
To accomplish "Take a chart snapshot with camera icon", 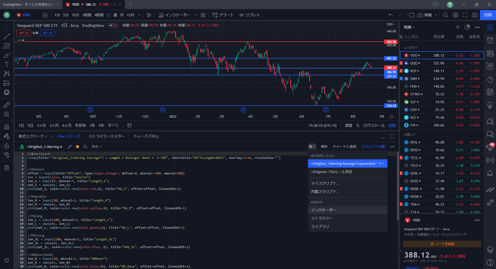I will [475, 15].
